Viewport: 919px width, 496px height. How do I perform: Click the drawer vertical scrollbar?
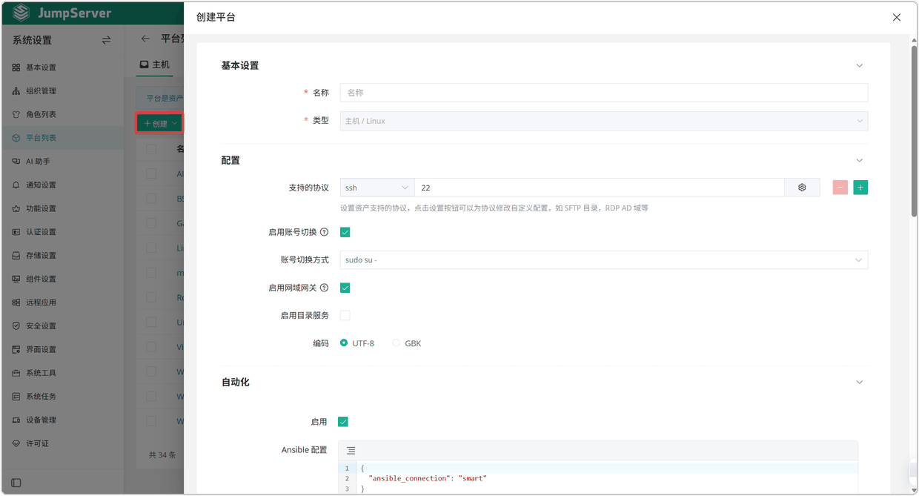point(914,132)
